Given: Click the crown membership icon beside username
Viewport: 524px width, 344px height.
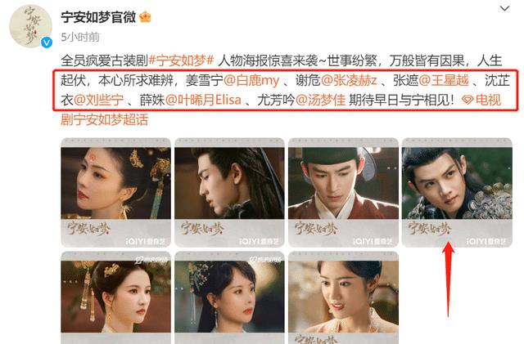Looking at the screenshot, I should (x=145, y=16).
